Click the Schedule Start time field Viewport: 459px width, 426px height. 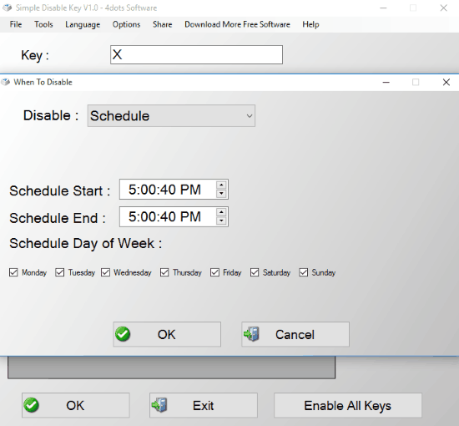click(174, 190)
